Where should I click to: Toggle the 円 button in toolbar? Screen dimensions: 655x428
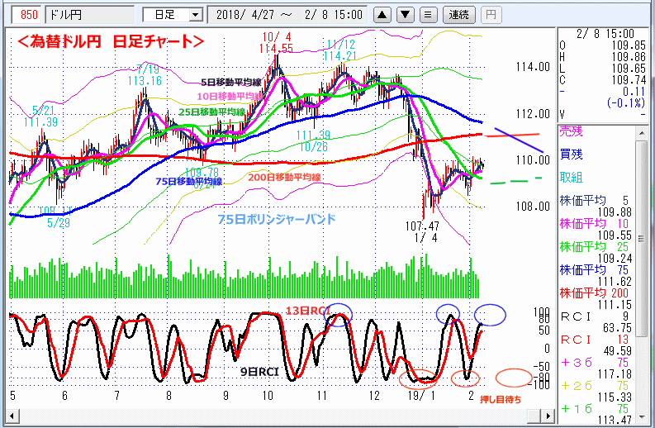pyautogui.click(x=491, y=15)
